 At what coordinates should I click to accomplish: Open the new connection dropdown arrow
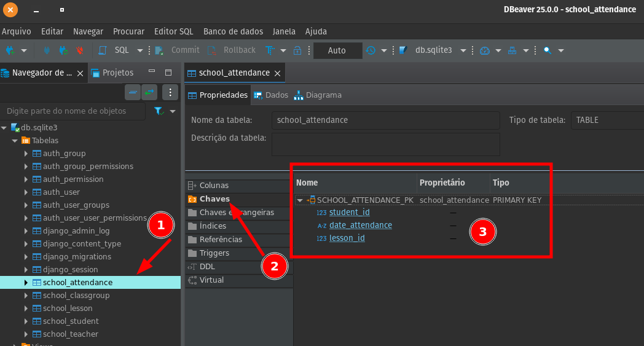(x=24, y=50)
